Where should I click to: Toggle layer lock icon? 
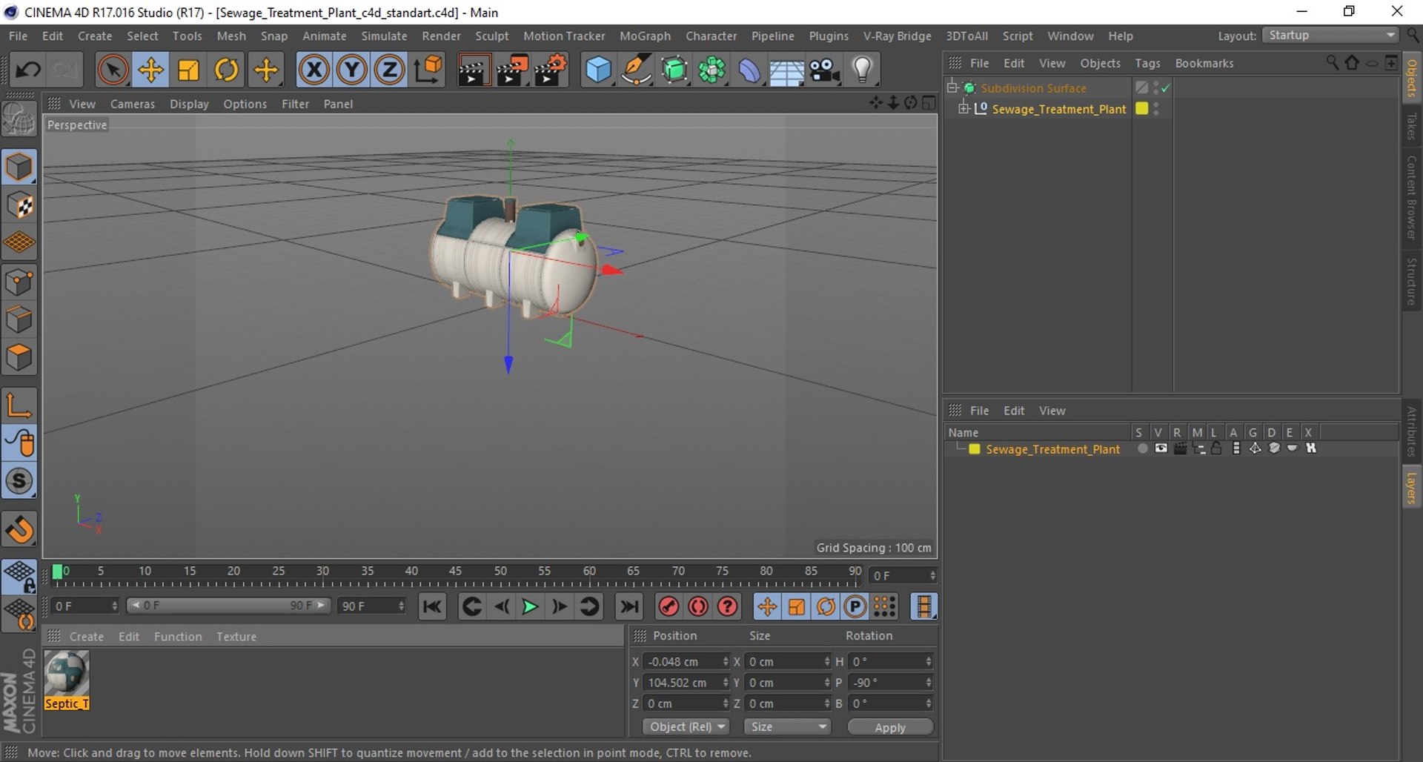(1216, 448)
